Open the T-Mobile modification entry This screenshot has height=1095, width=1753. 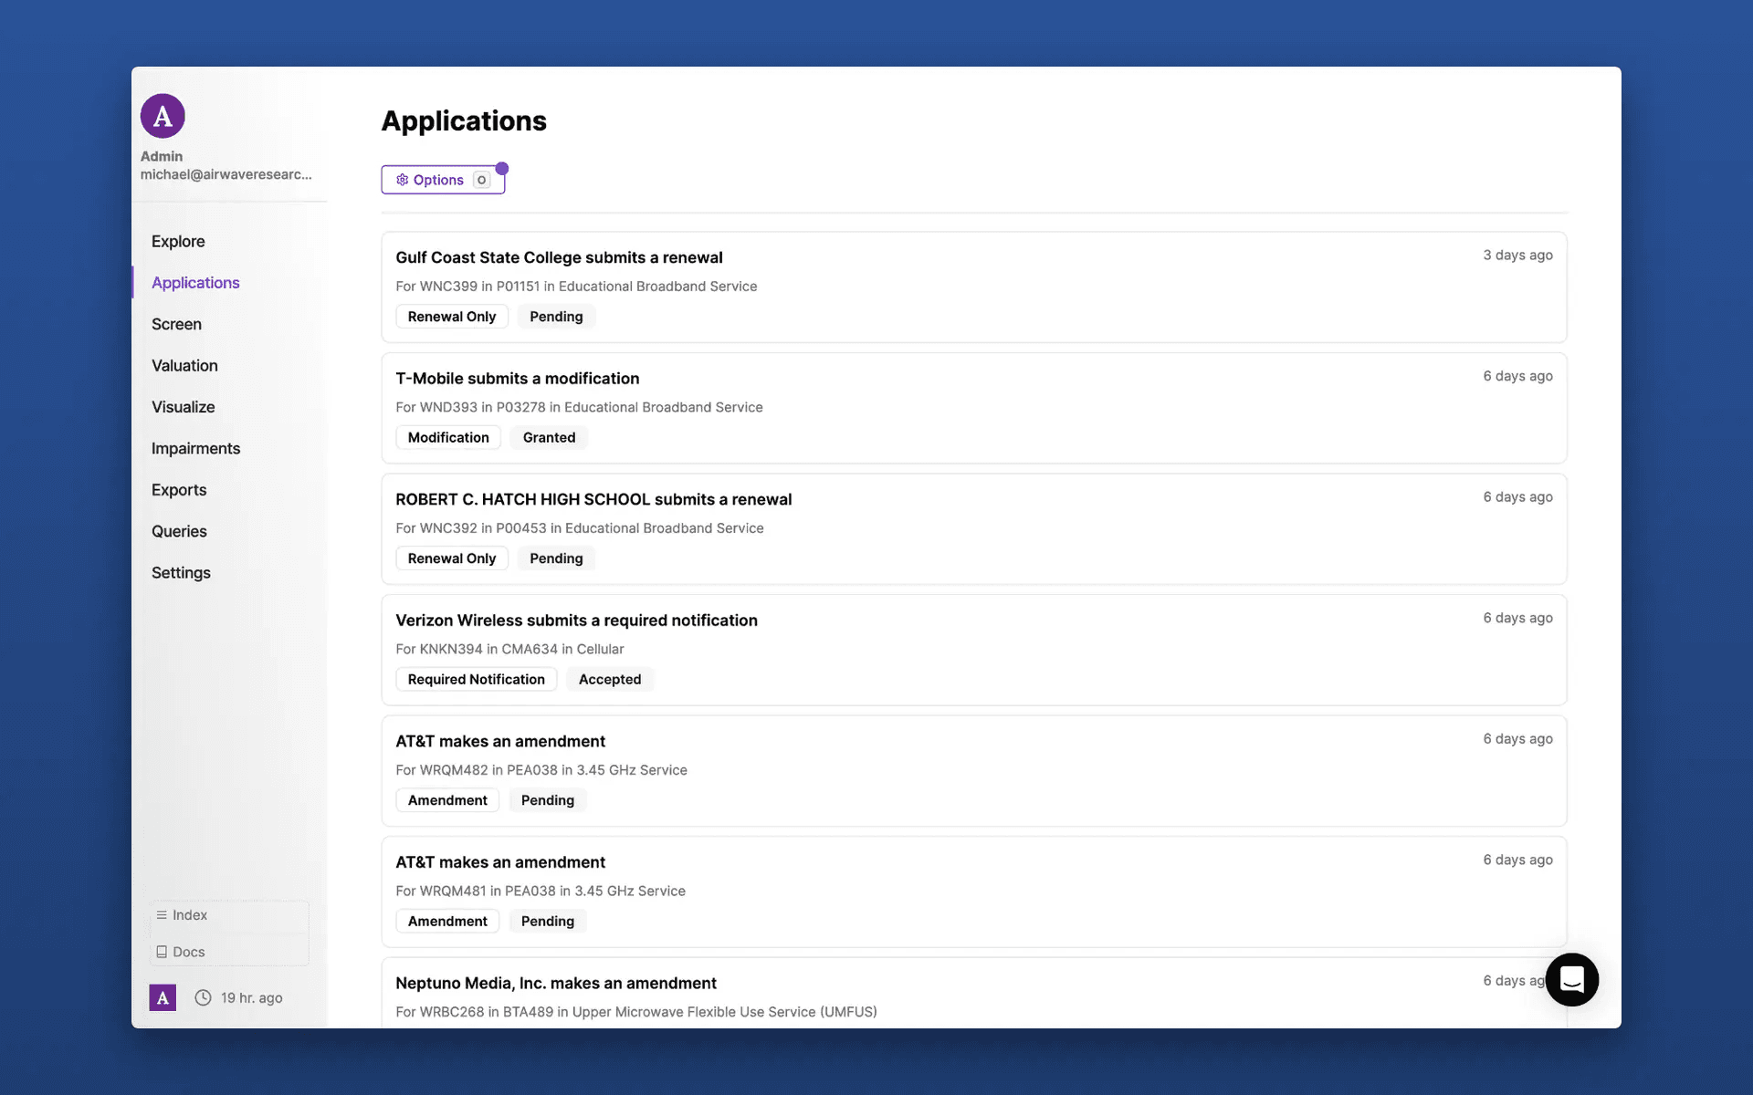pos(517,378)
